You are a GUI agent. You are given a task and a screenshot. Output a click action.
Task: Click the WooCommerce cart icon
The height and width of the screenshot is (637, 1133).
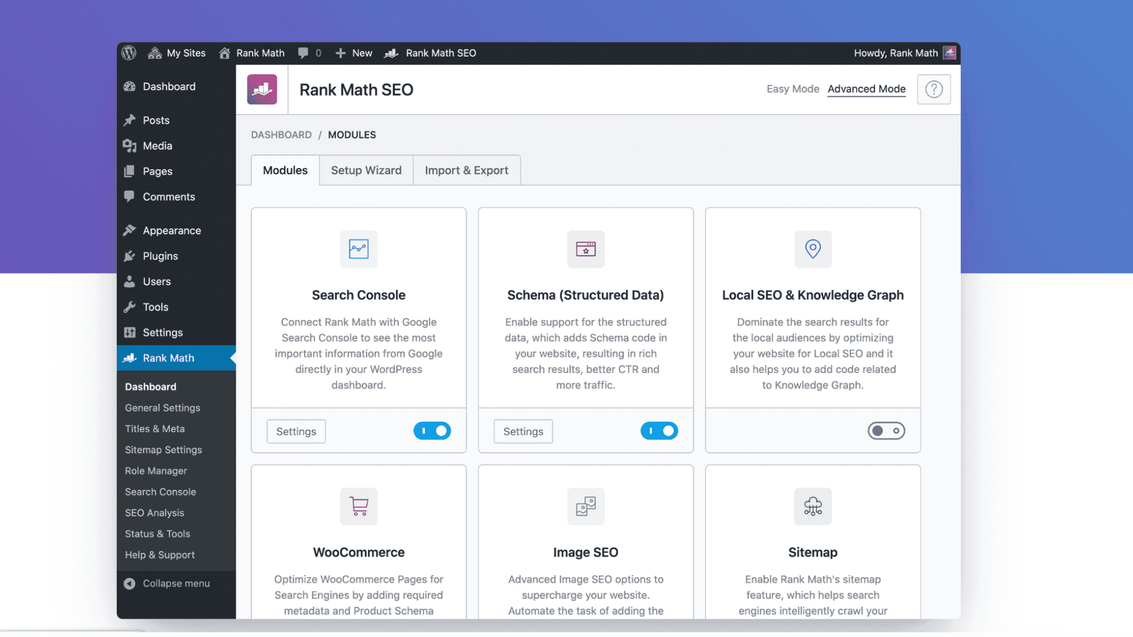tap(358, 506)
